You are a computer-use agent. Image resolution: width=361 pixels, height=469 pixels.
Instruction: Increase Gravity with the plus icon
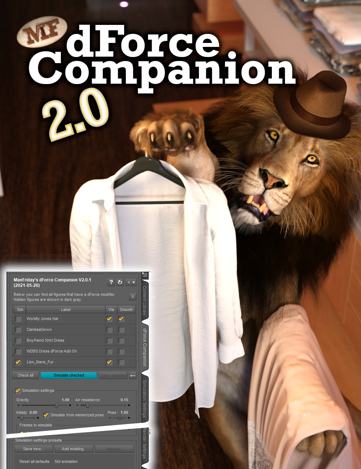coord(70,406)
